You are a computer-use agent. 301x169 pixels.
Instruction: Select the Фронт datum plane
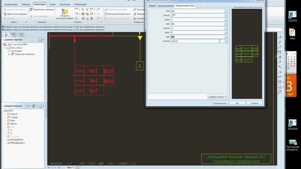tap(12, 124)
